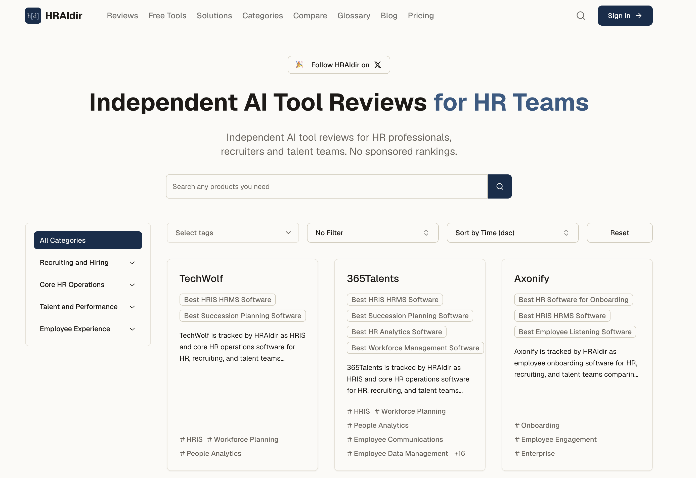Viewport: 696px width, 478px height.
Task: Click 365Talents' # HRIS hashtag
Action: coord(358,411)
